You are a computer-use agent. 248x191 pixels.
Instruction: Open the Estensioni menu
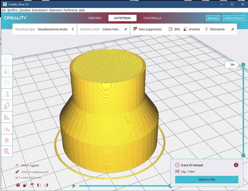(55, 10)
